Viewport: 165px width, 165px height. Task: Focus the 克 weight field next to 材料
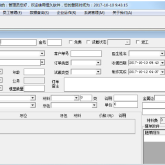86,98
